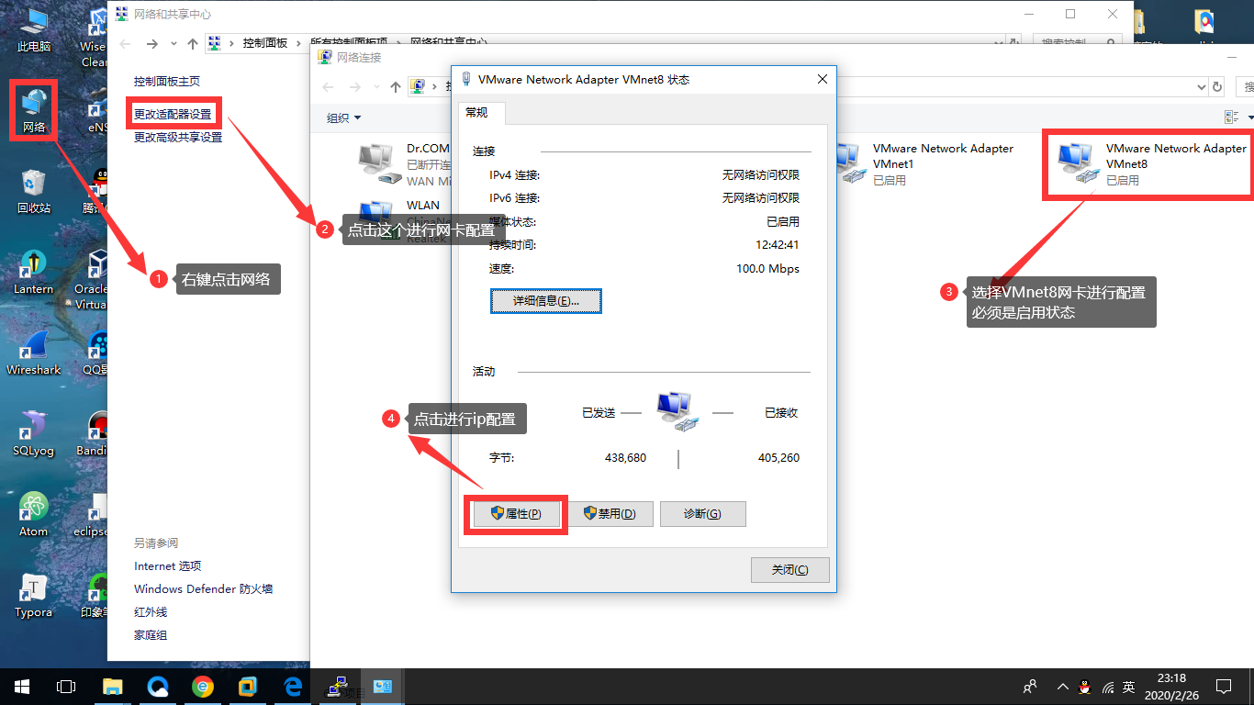Screen dimensions: 1254x705
Task: Open 属性(P) for the VMnet8 adapter
Action: tap(517, 514)
